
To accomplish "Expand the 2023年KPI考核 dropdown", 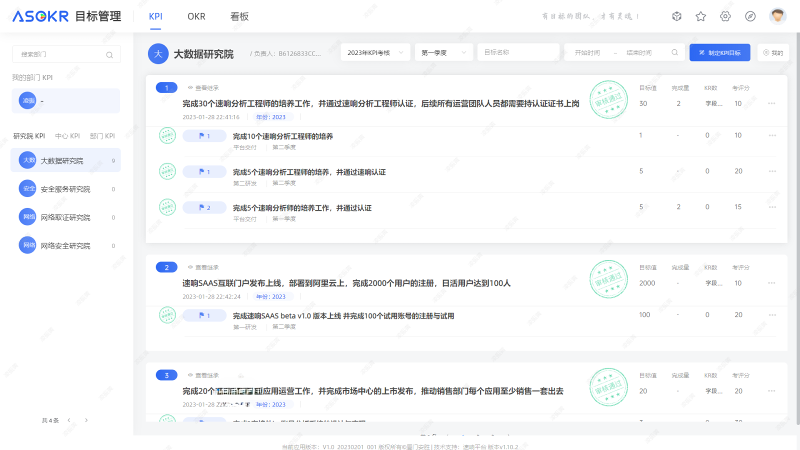I will (x=375, y=52).
